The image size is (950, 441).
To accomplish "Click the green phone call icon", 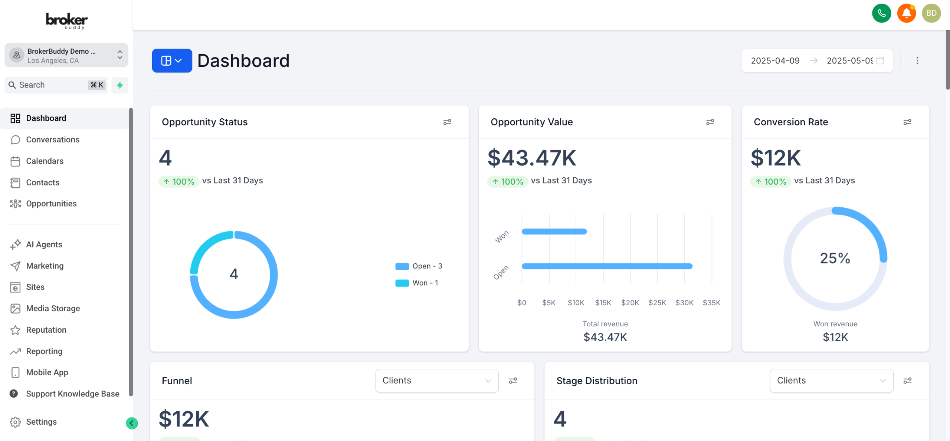I will 881,13.
